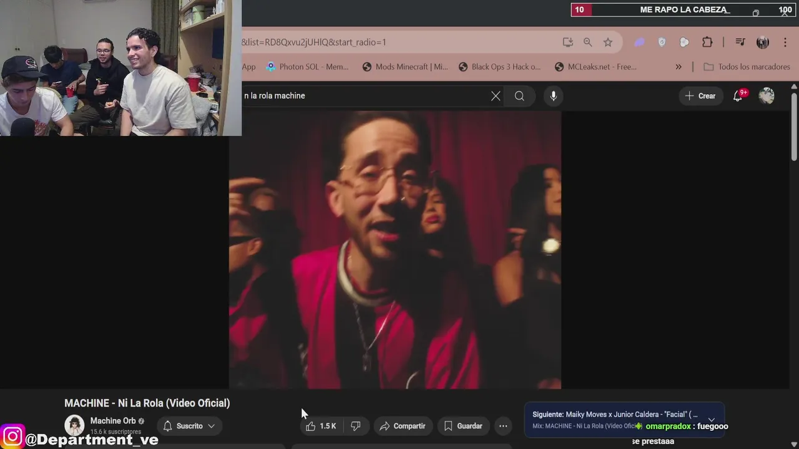Open YouTube notifications bell

[x=738, y=96]
